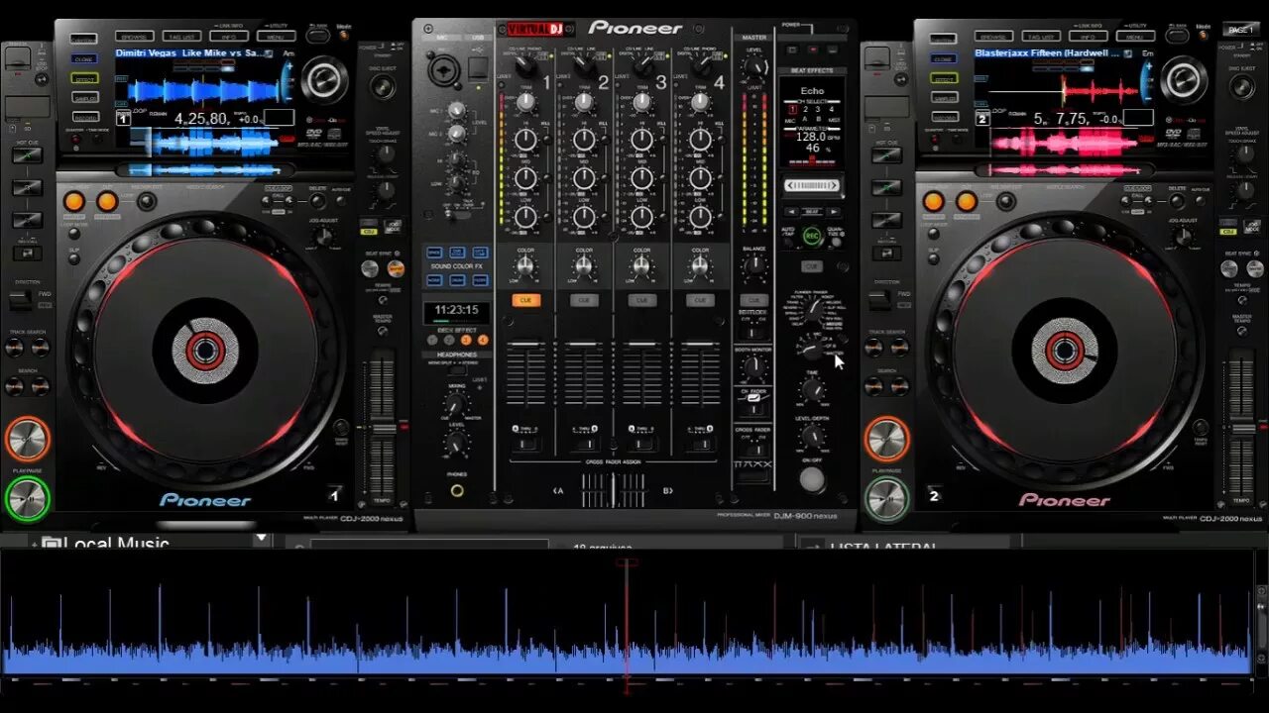Click the Master Balance knob
This screenshot has width=1269, height=713.
[754, 265]
